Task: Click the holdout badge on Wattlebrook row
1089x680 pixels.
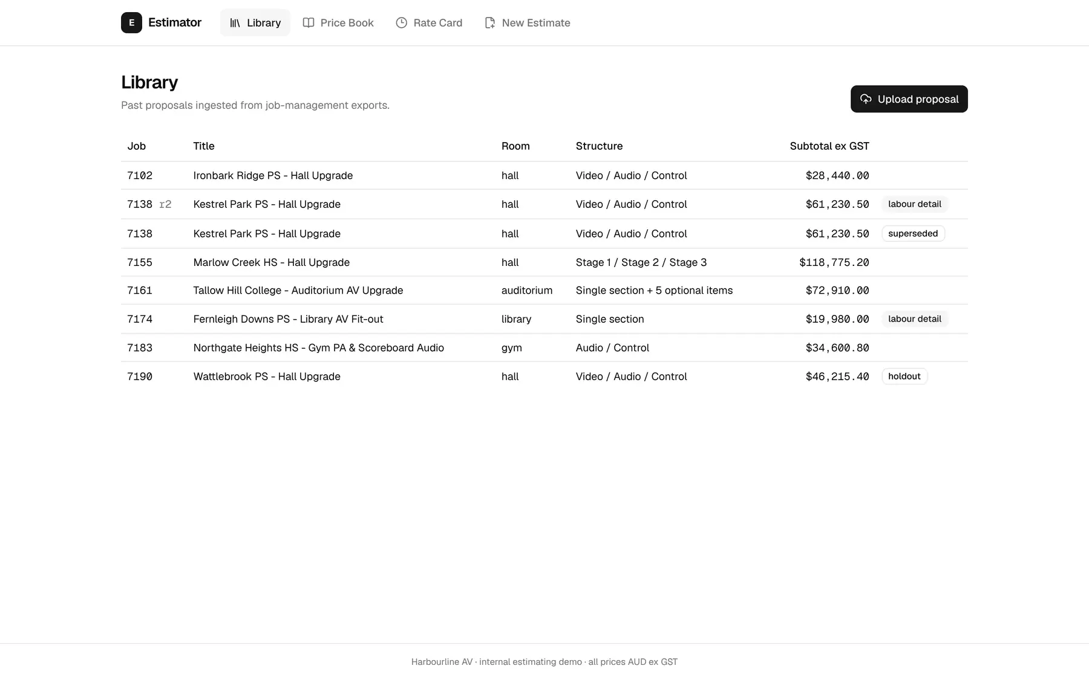Action: [904, 376]
